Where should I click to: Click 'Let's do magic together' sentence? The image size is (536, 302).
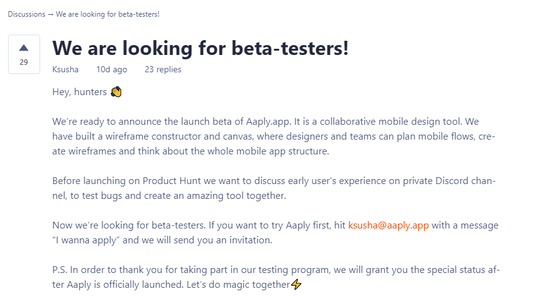point(238,285)
